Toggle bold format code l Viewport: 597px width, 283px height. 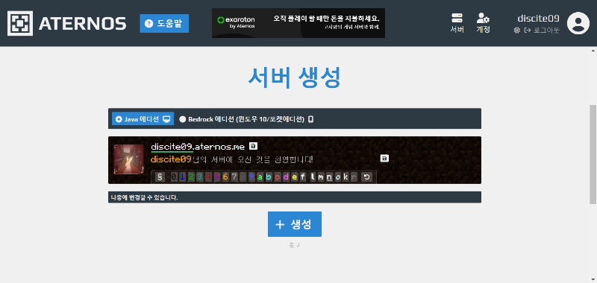[313, 177]
